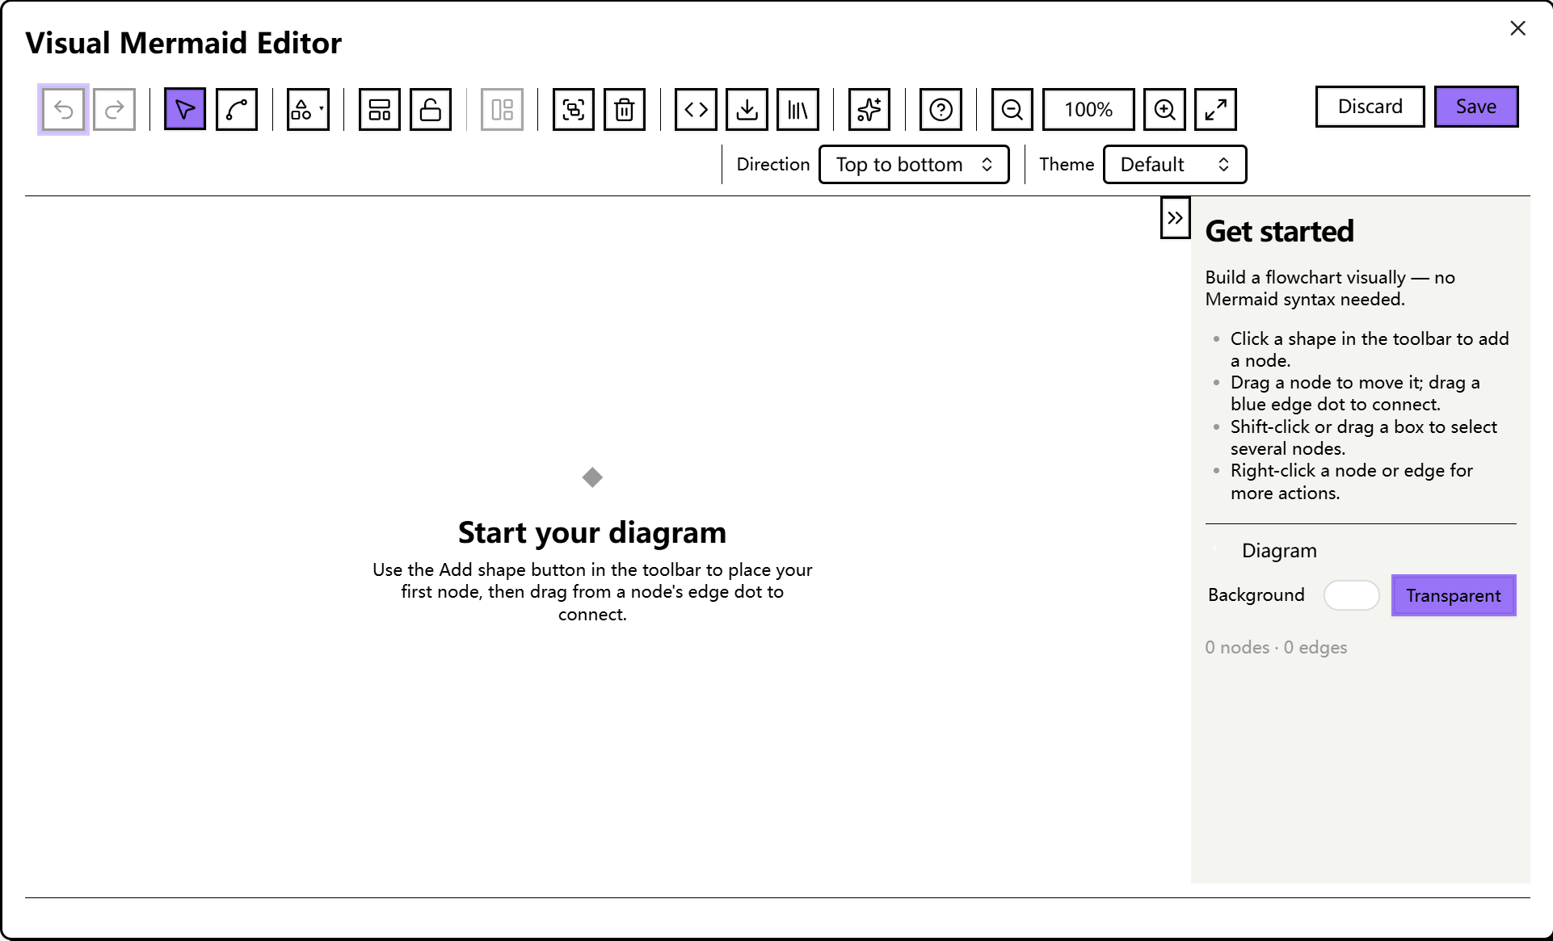Screen dimensions: 1553x941
Task: Click the auto layout icon
Action: [379, 109]
